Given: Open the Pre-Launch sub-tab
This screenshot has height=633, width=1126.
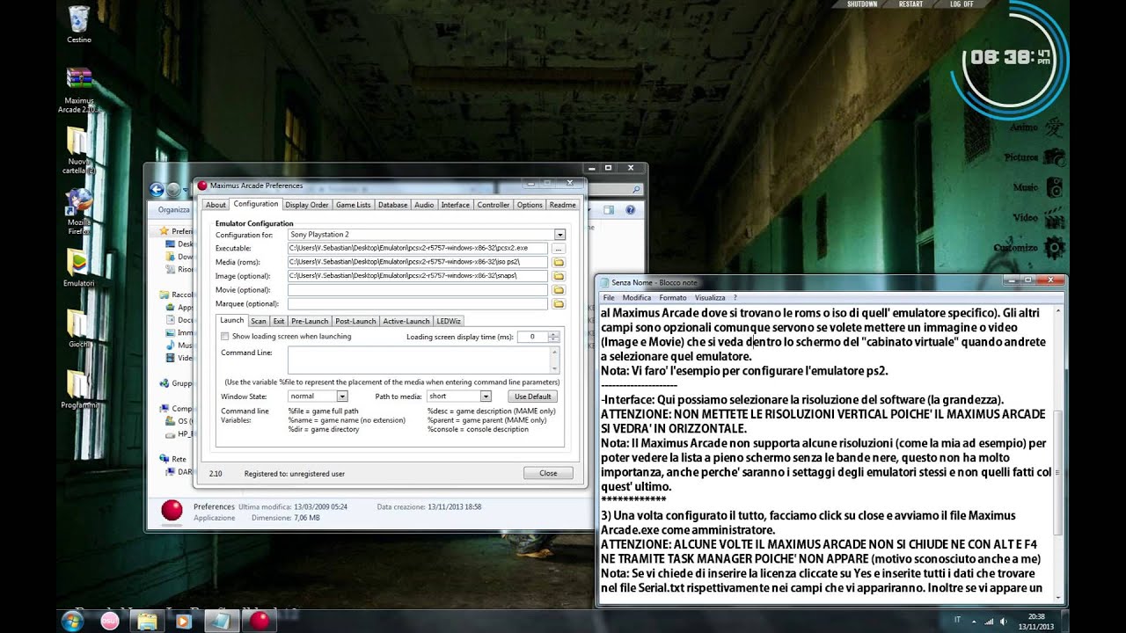Looking at the screenshot, I should click(310, 321).
